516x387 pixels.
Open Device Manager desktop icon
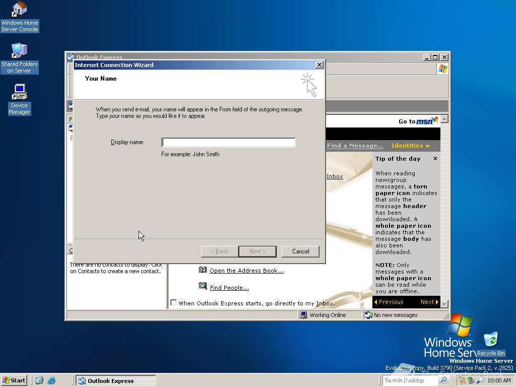point(19,99)
